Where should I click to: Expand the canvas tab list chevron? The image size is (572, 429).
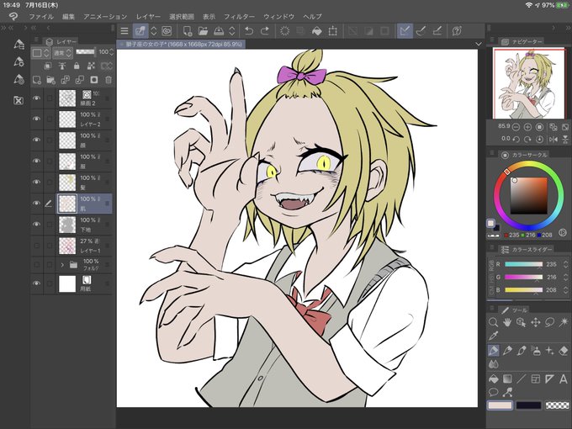point(479,44)
